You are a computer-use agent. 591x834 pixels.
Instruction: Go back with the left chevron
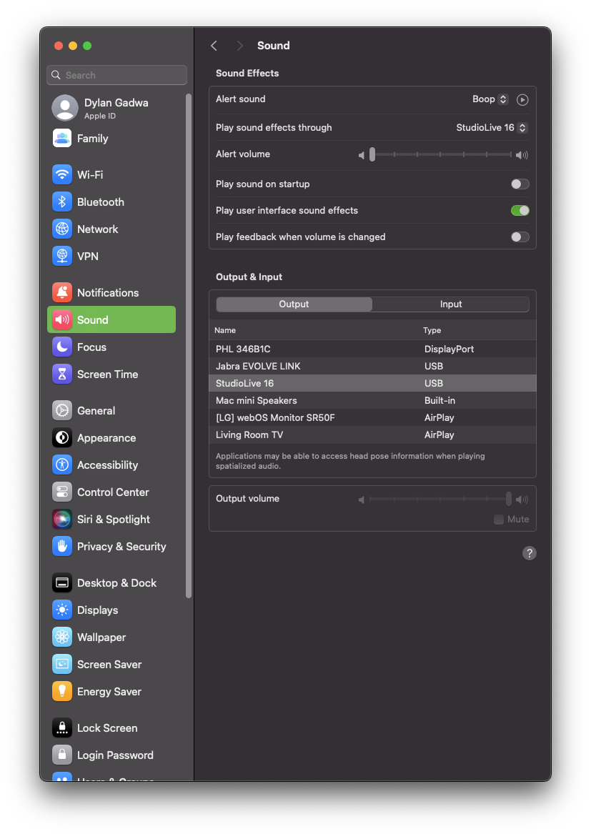(214, 46)
